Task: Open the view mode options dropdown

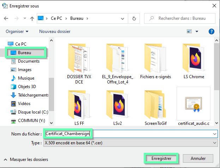Action: click(x=197, y=31)
